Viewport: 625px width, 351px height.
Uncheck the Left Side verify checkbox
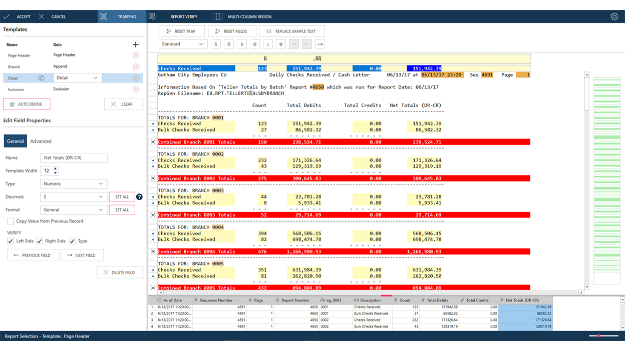click(x=11, y=241)
